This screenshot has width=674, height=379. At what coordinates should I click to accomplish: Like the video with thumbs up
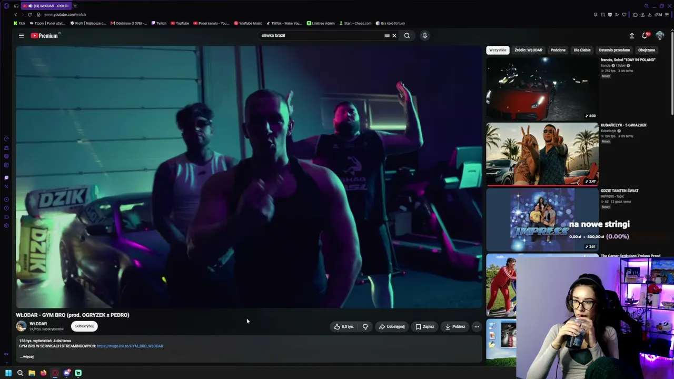click(343, 327)
